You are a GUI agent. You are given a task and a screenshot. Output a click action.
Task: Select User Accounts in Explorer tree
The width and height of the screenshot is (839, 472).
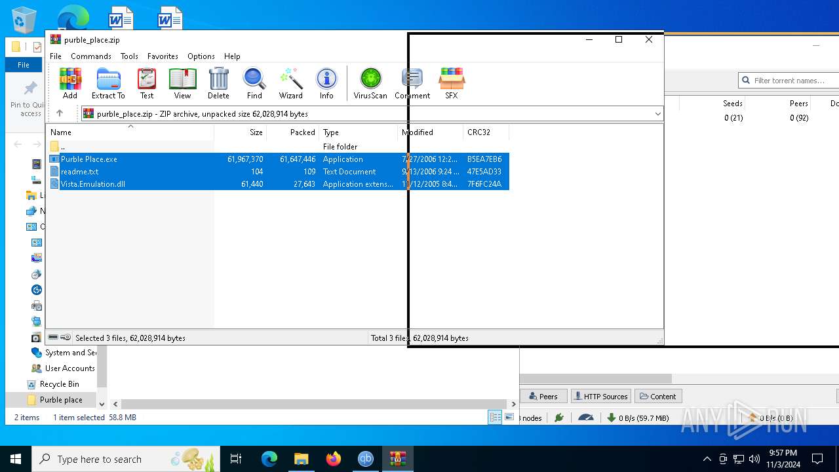(69, 368)
